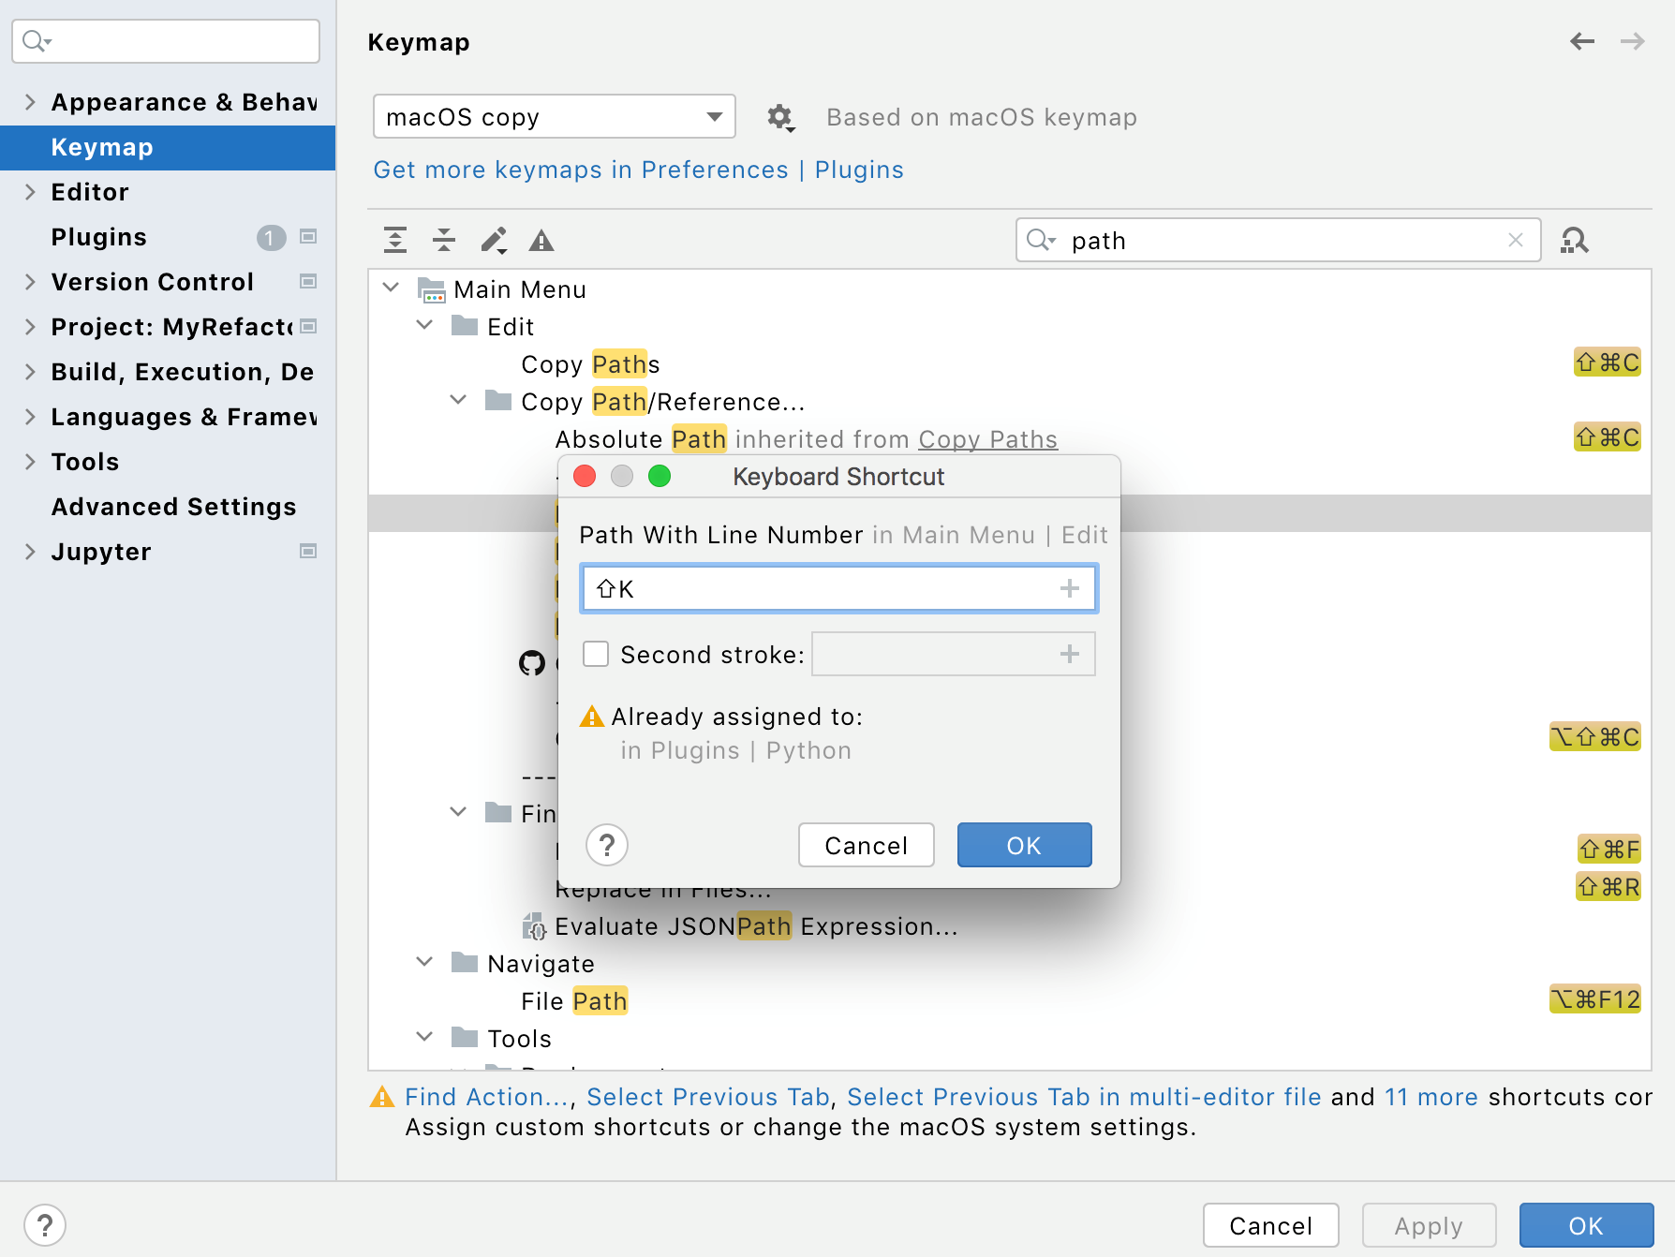This screenshot has height=1257, width=1675.
Task: Select Editor in the settings sidebar
Action: [90, 192]
